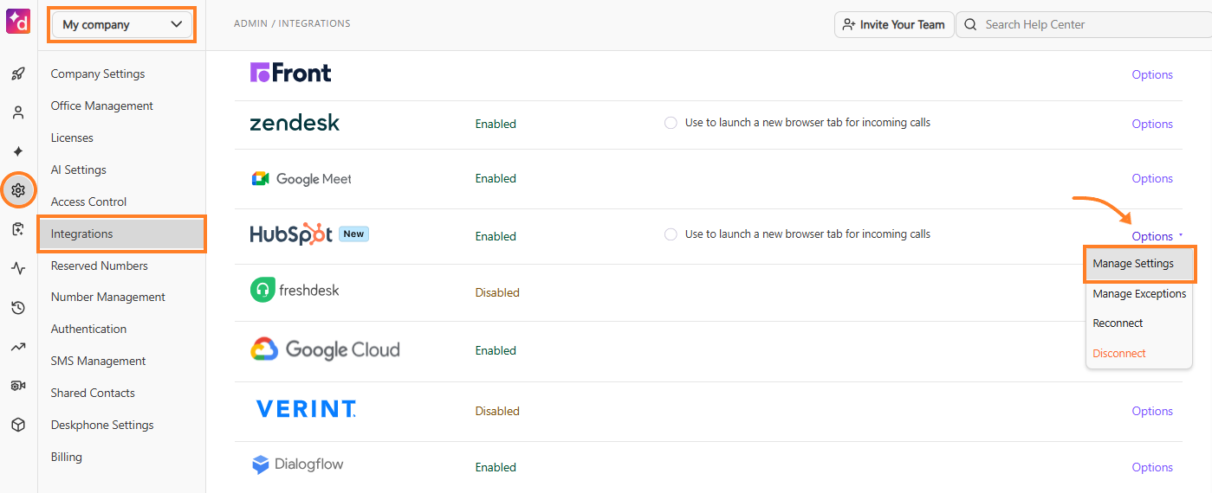Expand Options for Front integration
This screenshot has width=1212, height=493.
[1152, 74]
